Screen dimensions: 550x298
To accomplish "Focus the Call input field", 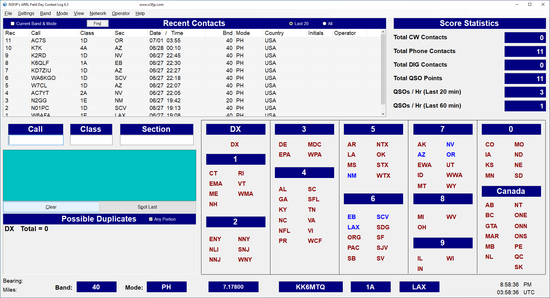I will click(x=36, y=140).
